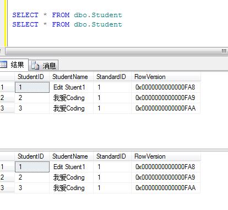Click 0x0000000000000FA8 in first grid
The width and height of the screenshot is (228, 210).
[166, 87]
